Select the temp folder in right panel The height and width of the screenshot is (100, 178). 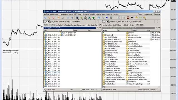[129, 71]
